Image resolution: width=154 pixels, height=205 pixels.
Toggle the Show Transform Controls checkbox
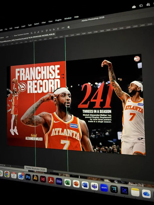pyautogui.click(x=12, y=36)
